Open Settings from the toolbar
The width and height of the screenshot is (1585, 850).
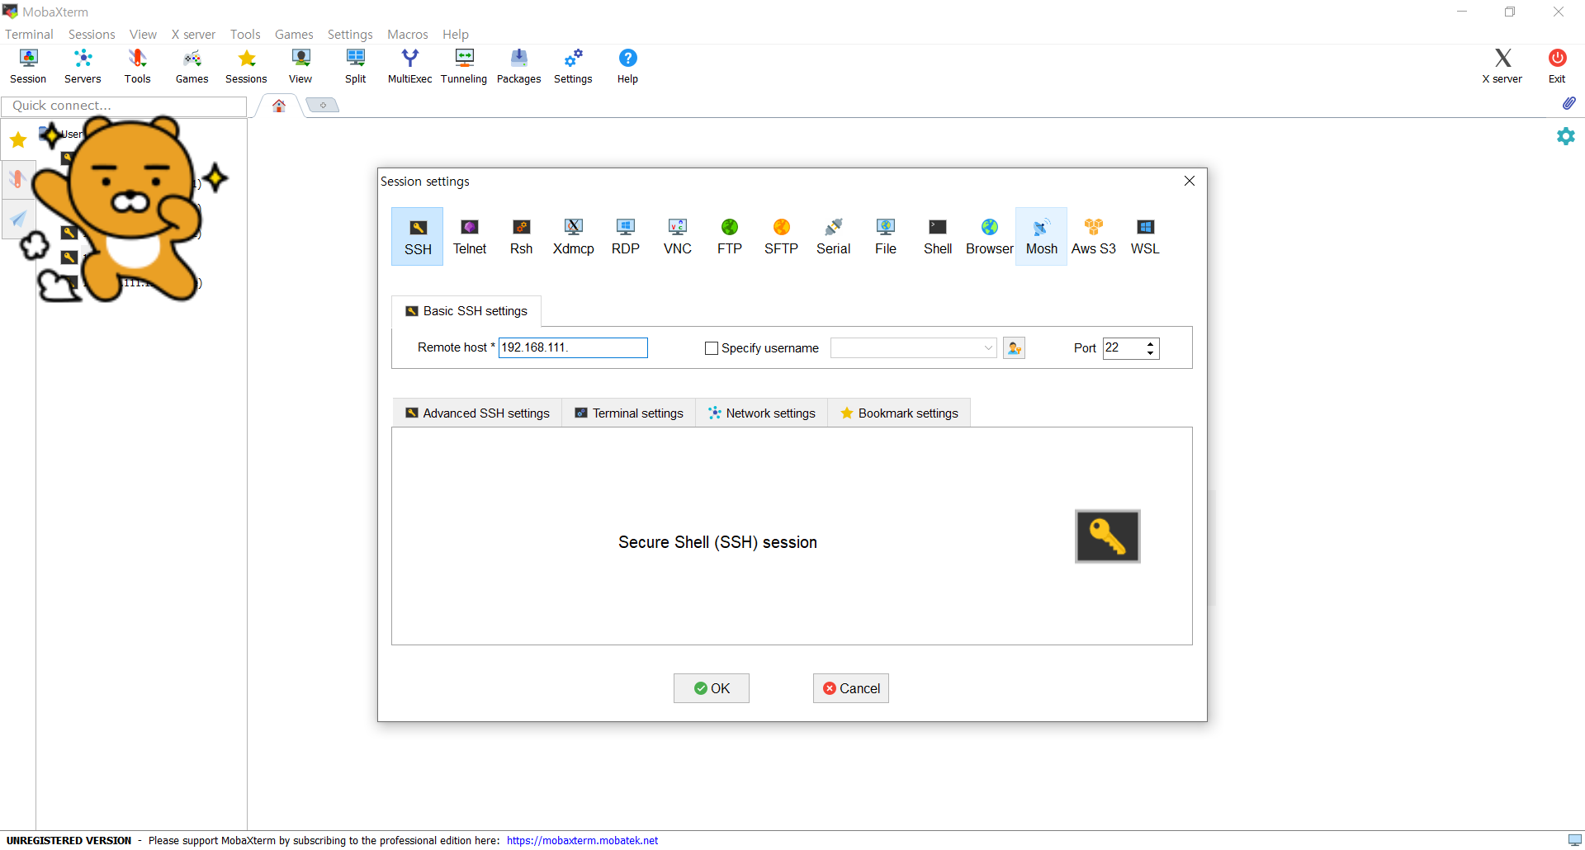tap(573, 66)
